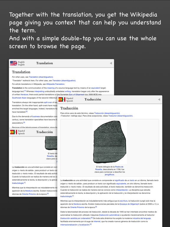
Task: Open 'Traductor (desambiguación)' link
Action: click(x=120, y=116)
